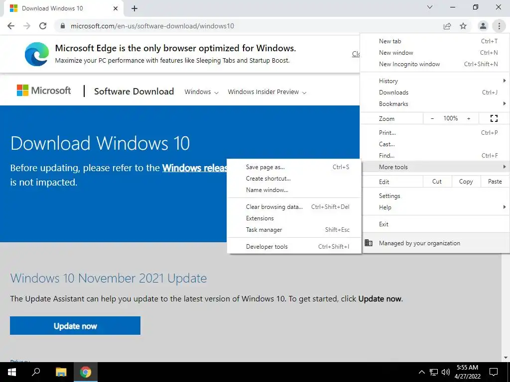Click the 100% zoom level value

[450, 118]
